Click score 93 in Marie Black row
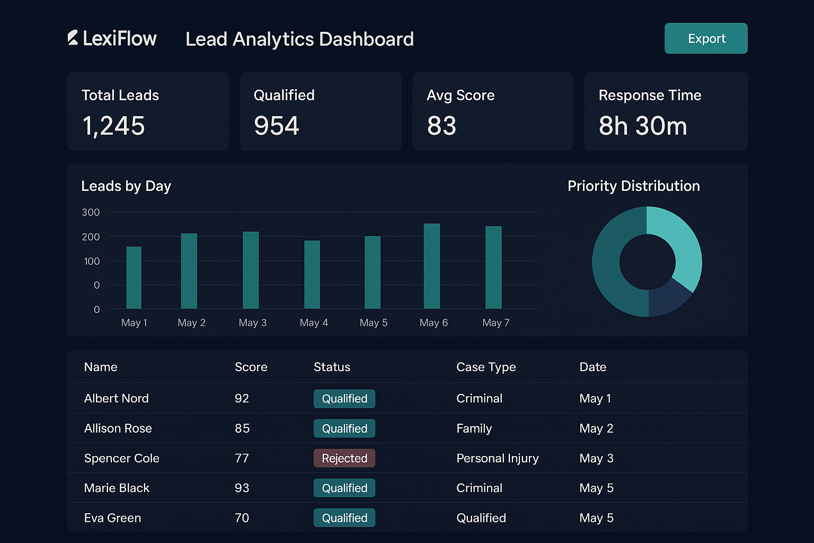The width and height of the screenshot is (814, 543). click(x=242, y=488)
